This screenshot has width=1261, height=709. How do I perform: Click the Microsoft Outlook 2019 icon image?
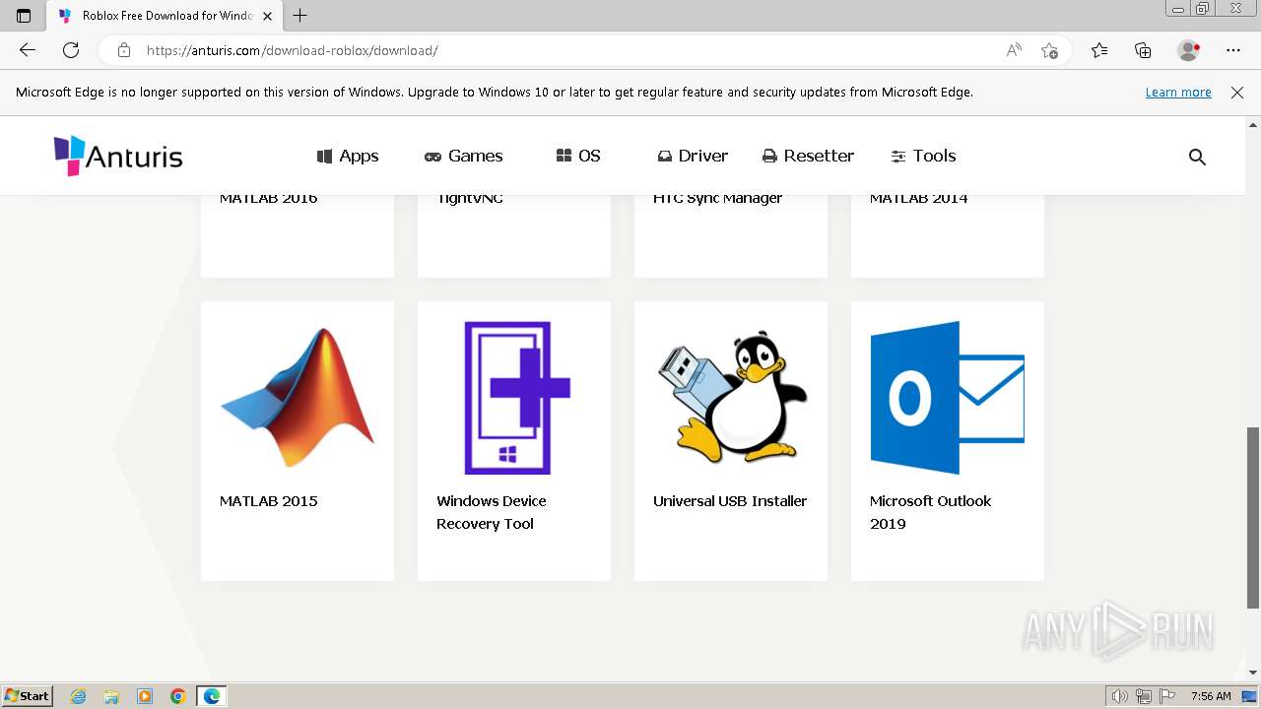pos(948,398)
